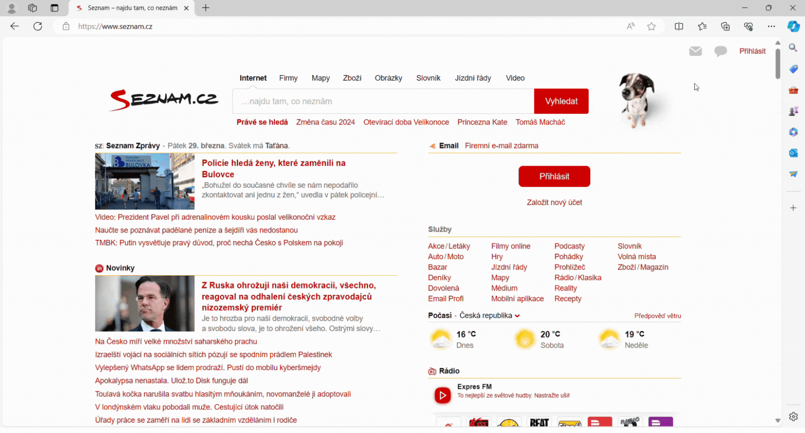Open Filmy online service link
805x433 pixels.
[511, 246]
